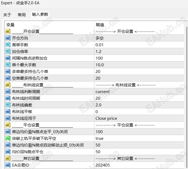Select the 突破上轨平多破下轨平空 variable name

point(34,139)
